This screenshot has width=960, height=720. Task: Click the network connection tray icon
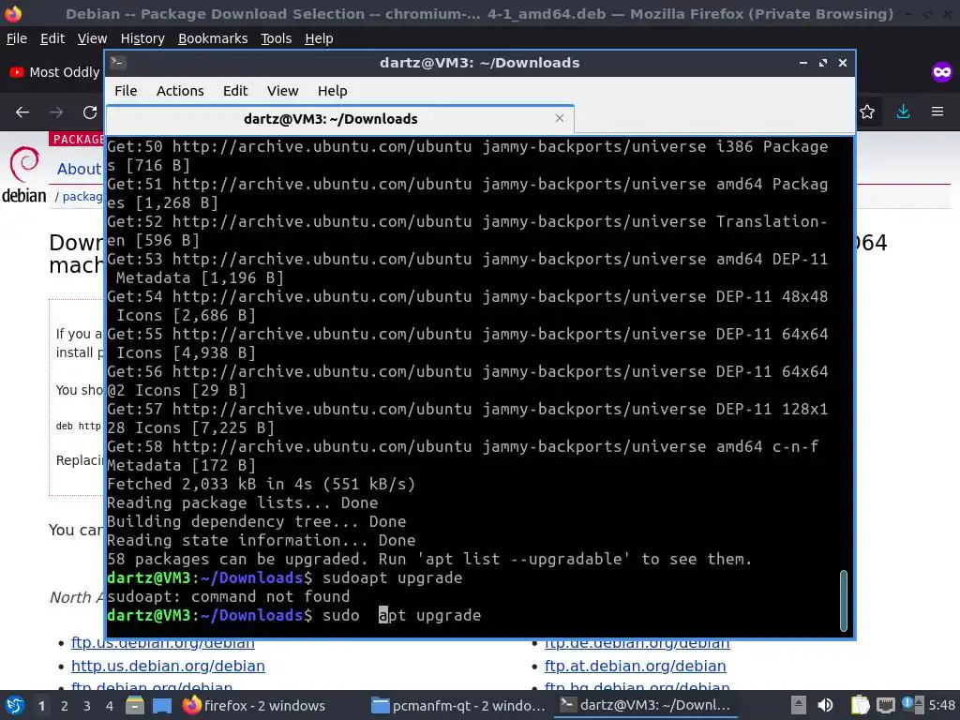[x=885, y=705]
